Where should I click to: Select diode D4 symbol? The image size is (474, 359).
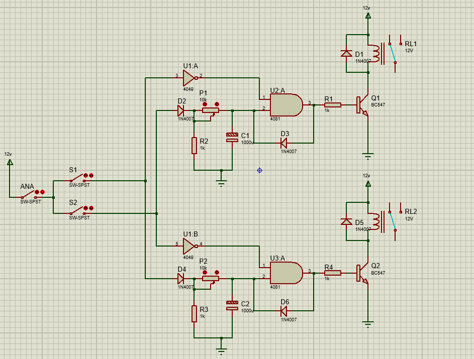[181, 278]
